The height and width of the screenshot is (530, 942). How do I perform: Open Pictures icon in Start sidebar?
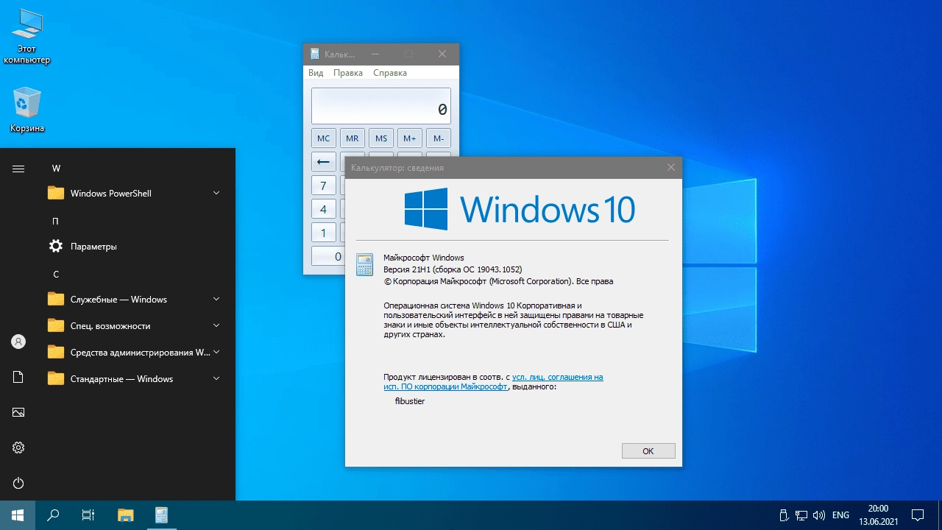point(18,412)
